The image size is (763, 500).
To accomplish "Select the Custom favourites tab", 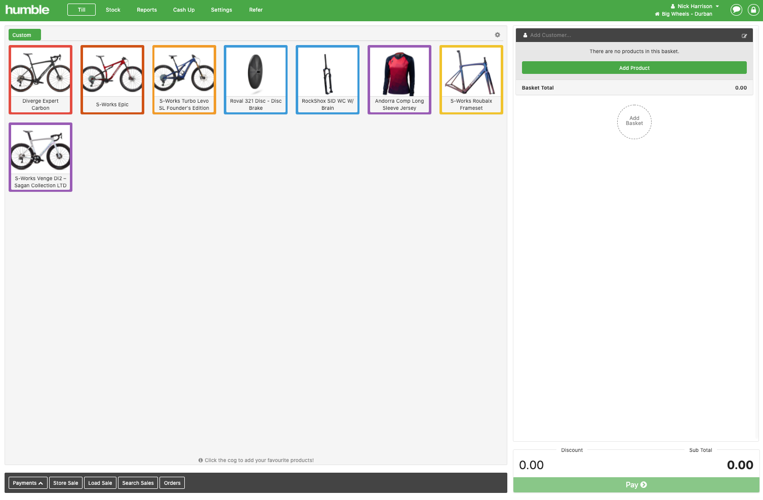I will tap(24, 35).
